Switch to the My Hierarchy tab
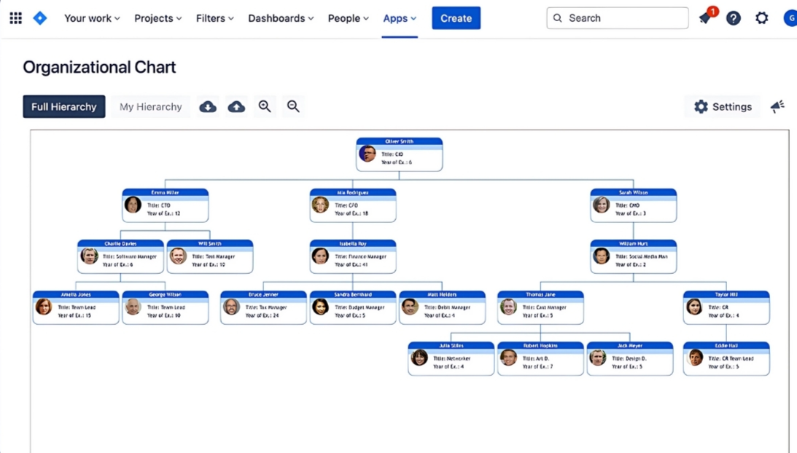Image resolution: width=797 pixels, height=453 pixels. [x=150, y=106]
